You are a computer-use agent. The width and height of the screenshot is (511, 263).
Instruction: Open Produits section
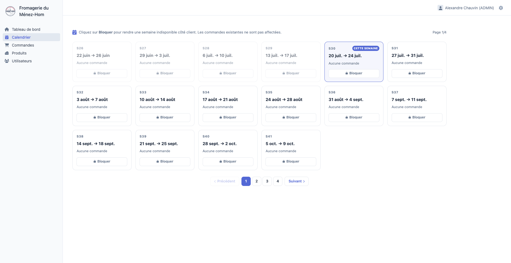tap(31, 53)
